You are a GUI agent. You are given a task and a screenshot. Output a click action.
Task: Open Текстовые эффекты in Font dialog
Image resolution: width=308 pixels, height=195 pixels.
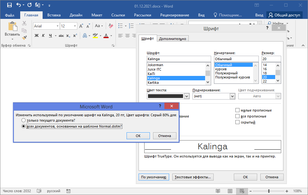click(x=193, y=177)
